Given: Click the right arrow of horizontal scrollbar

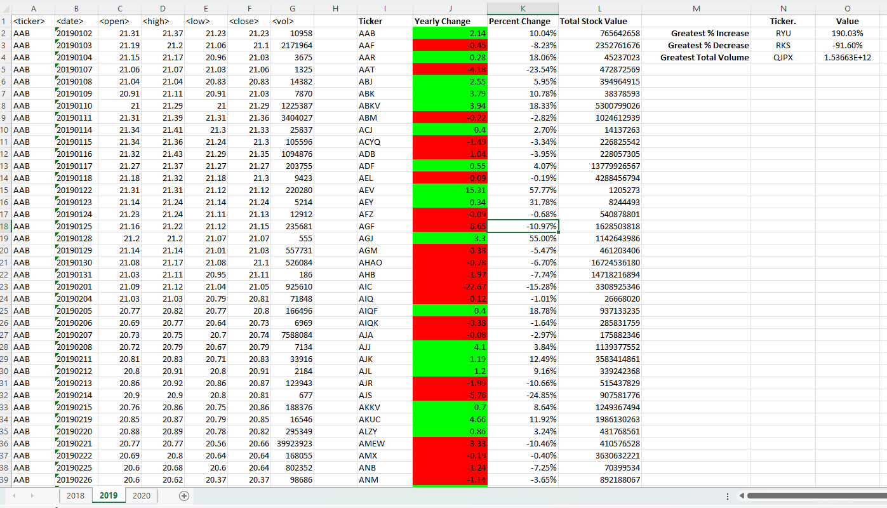Looking at the screenshot, I should click(882, 495).
